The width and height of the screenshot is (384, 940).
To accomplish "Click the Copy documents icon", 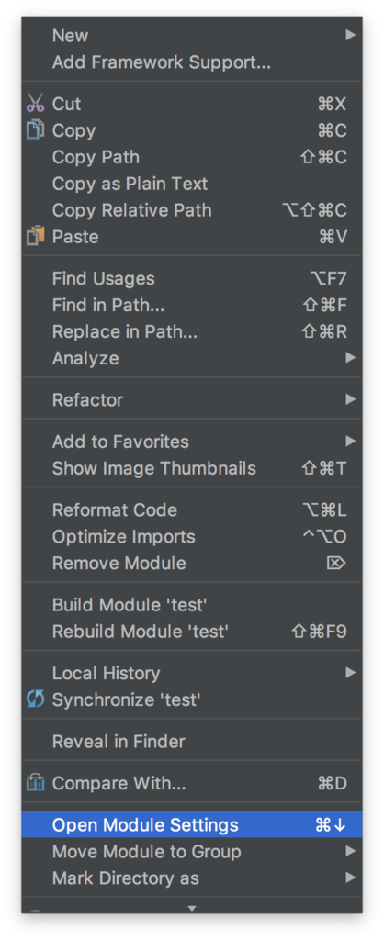I will (x=36, y=130).
